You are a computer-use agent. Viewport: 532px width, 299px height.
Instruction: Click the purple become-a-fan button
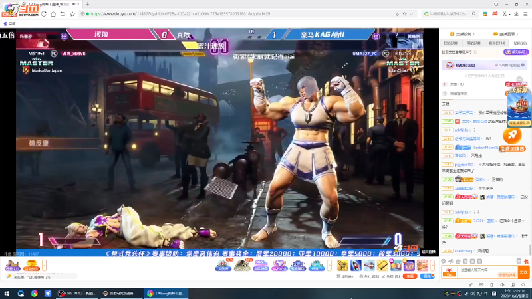516,52
